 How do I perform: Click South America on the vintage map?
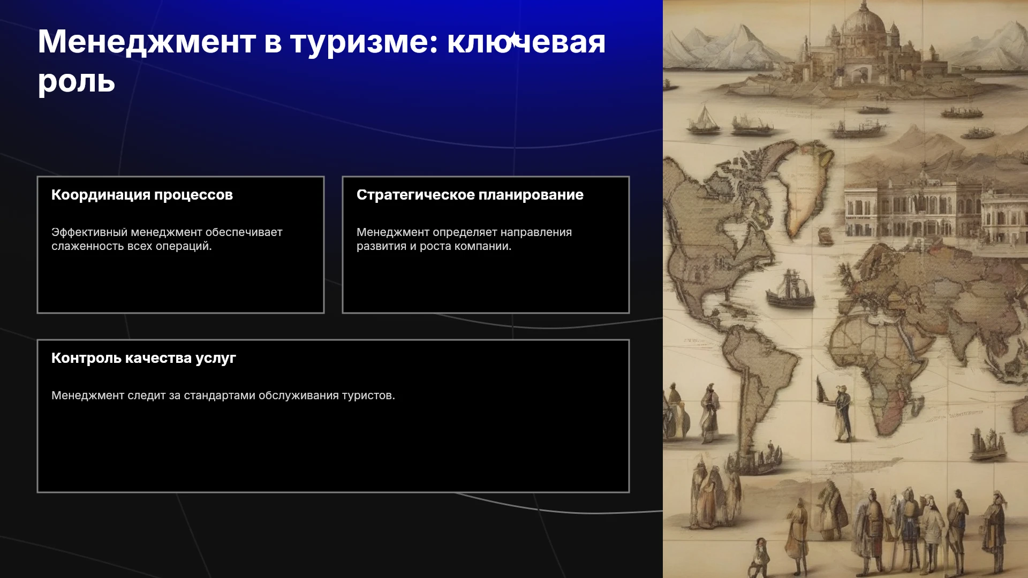[x=760, y=385]
